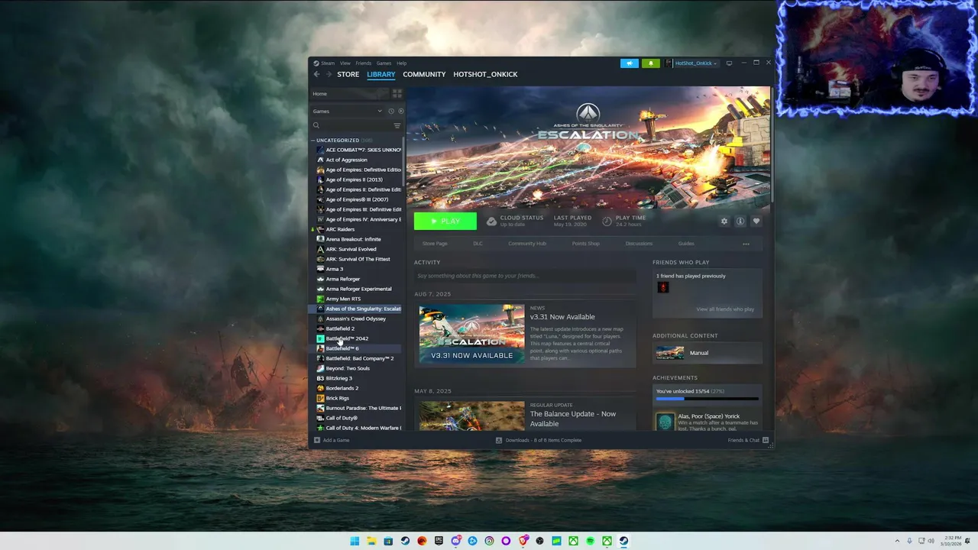
Task: Open the green notifications bell button
Action: [x=650, y=63]
